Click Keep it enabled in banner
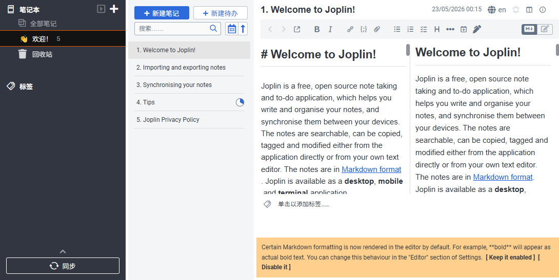 (x=510, y=257)
